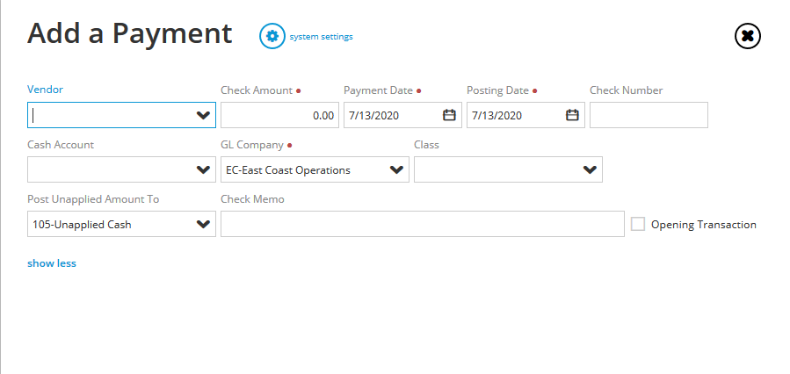Click the show less link
Viewport: 790px width, 374px height.
point(52,263)
